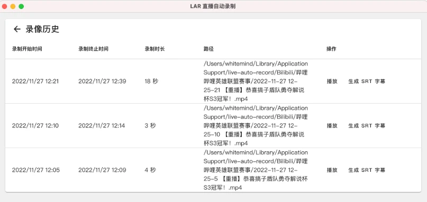The height and width of the screenshot is (202, 427).
Task: Click the 录制终止时间 column header
Action: click(x=94, y=49)
